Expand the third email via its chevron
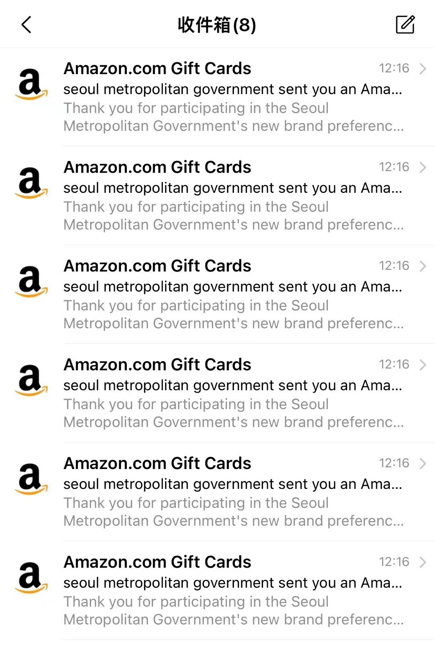 coord(423,266)
